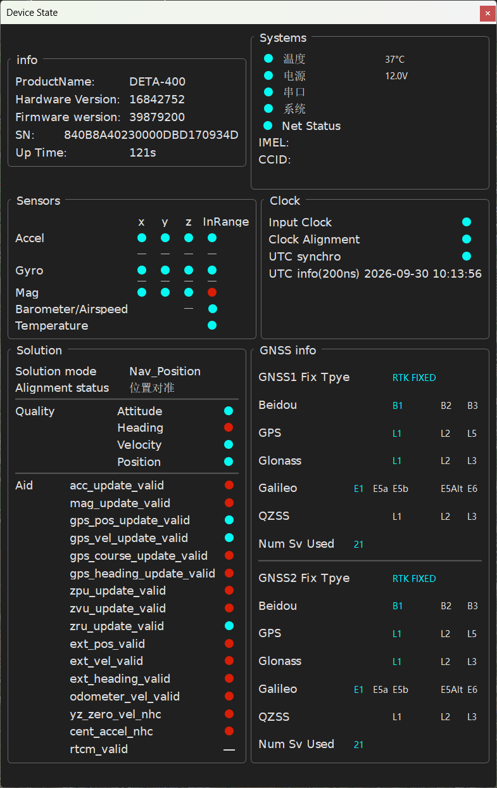Click the 37°C temperature reading
Screen dimensions: 497x788
[x=394, y=60]
